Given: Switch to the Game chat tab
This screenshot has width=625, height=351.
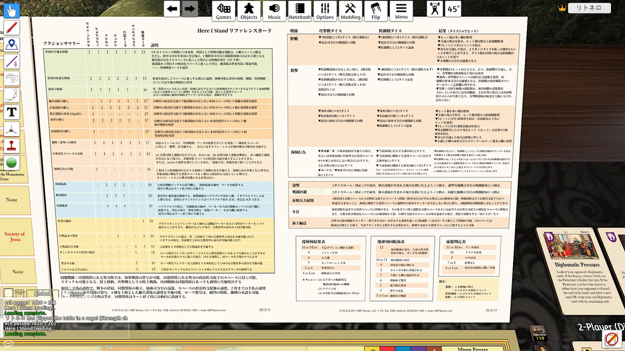Looking at the screenshot, I should pyautogui.click(x=77, y=294).
